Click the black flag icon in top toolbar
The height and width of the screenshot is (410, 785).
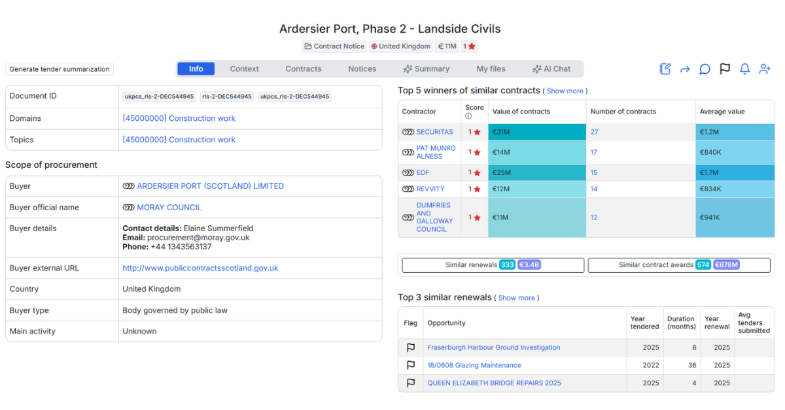pyautogui.click(x=725, y=69)
